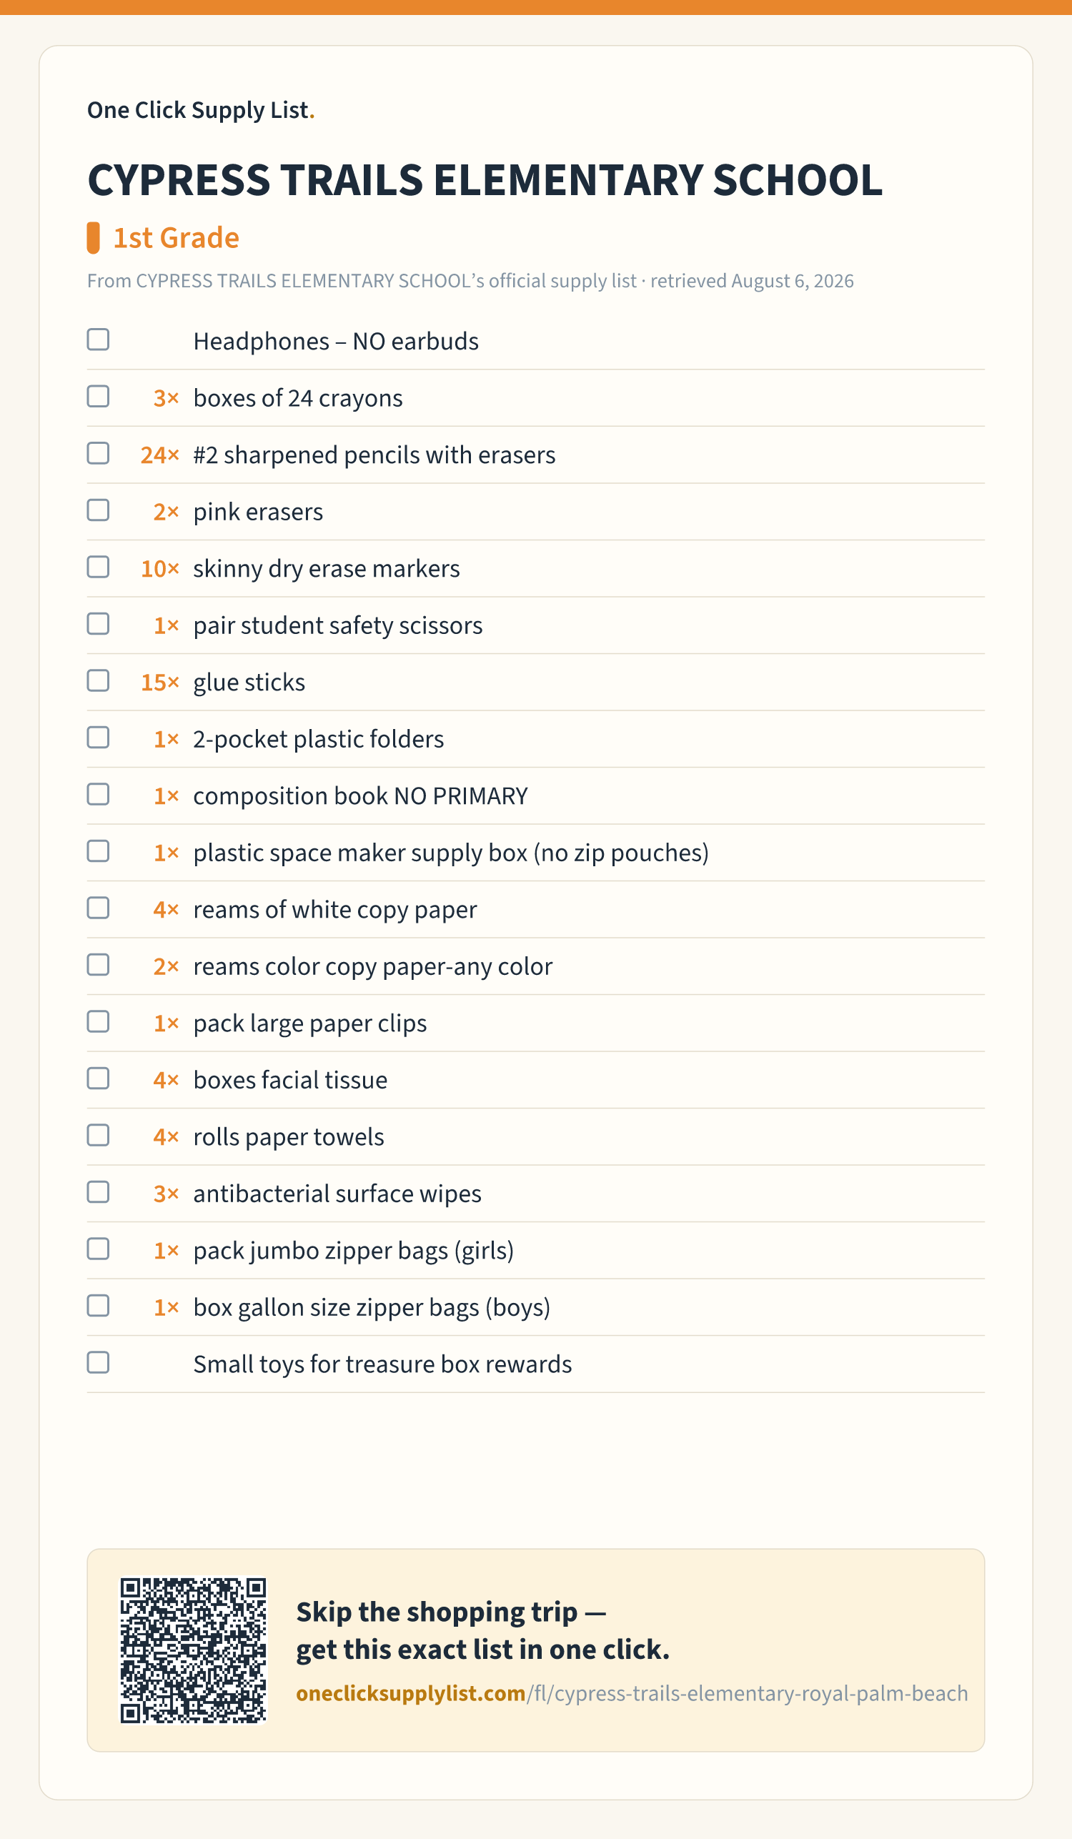1072x1839 pixels.
Task: Check off pink erasers item
Action: coord(98,510)
